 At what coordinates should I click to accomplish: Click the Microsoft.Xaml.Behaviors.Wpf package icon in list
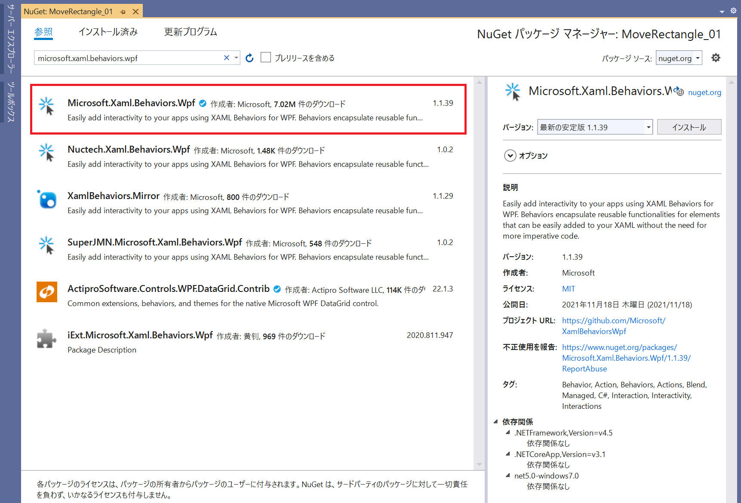[x=46, y=106]
